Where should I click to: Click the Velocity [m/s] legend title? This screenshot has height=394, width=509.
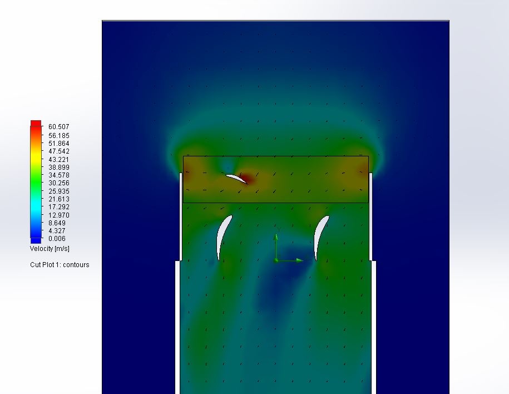coord(50,249)
